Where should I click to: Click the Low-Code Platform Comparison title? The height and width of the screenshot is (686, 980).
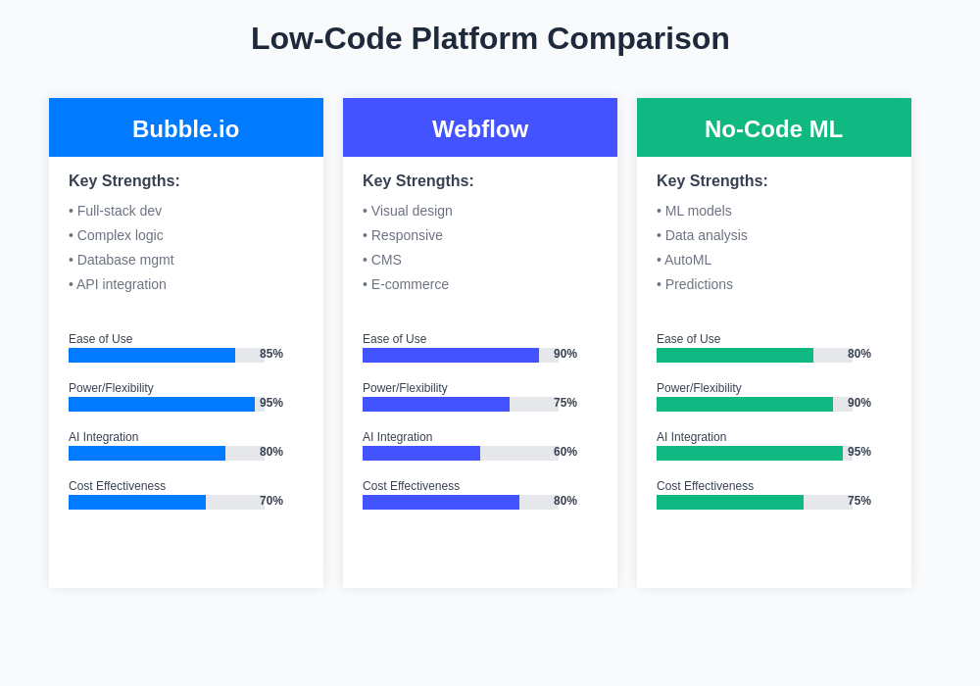pyautogui.click(x=490, y=38)
